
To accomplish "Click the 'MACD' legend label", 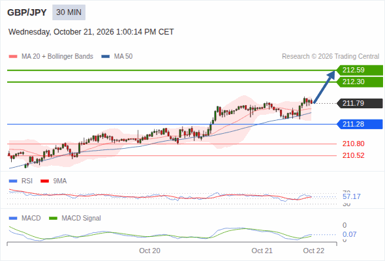I will (31, 219).
